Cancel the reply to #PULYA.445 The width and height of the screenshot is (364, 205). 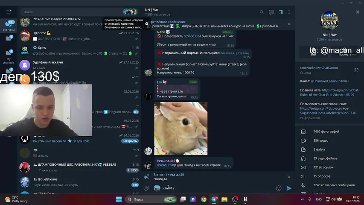point(289,177)
